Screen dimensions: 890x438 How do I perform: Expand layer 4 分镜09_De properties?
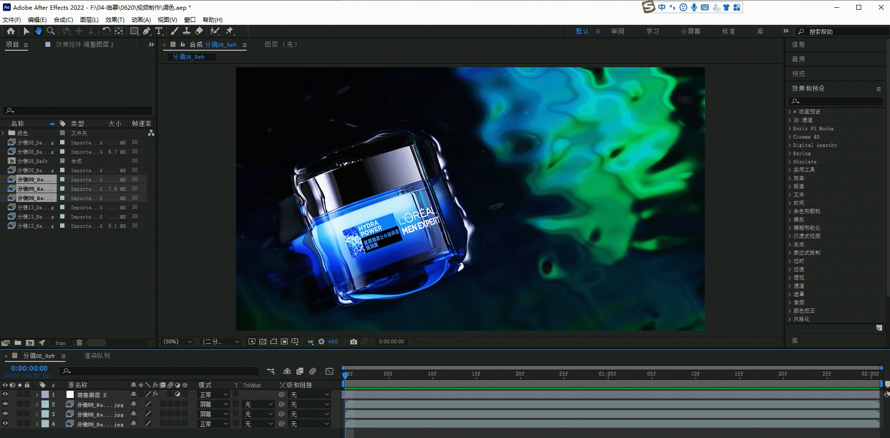[x=37, y=423]
